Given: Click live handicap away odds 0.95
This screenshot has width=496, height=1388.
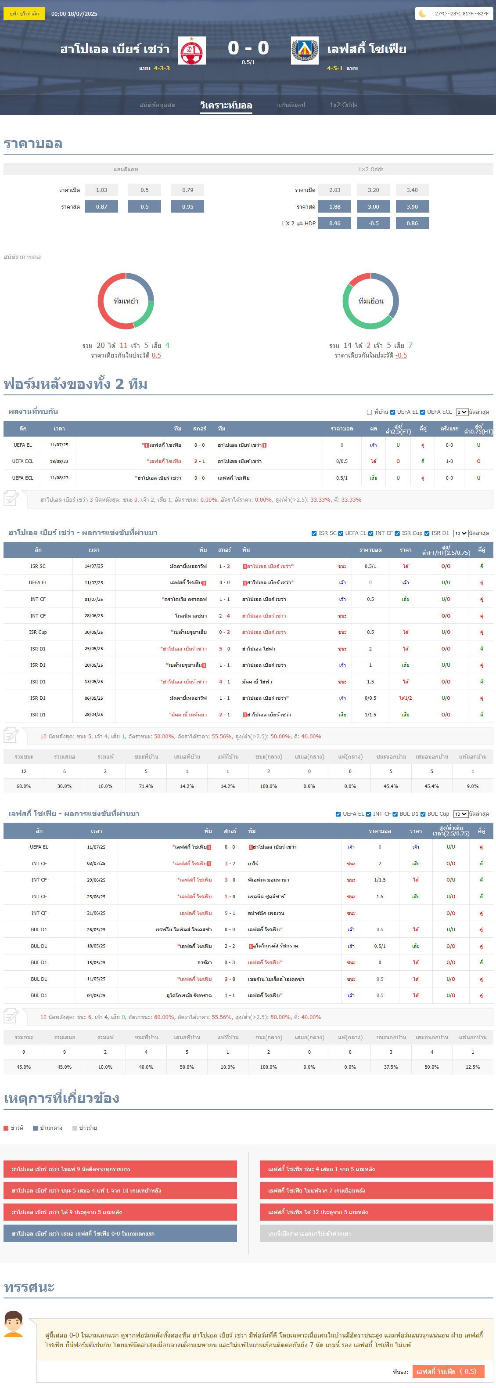Looking at the screenshot, I should coord(187,207).
